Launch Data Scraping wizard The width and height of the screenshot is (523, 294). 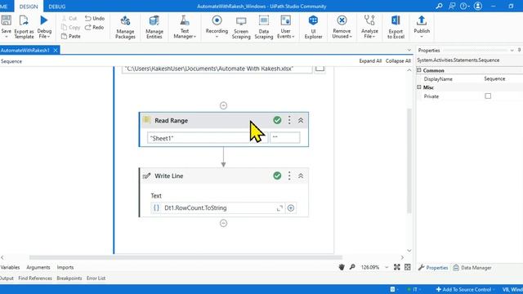pyautogui.click(x=263, y=27)
